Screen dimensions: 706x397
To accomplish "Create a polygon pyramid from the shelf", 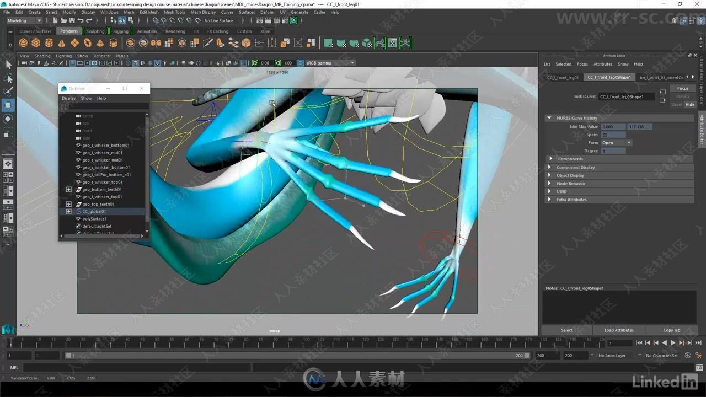I will coord(100,43).
